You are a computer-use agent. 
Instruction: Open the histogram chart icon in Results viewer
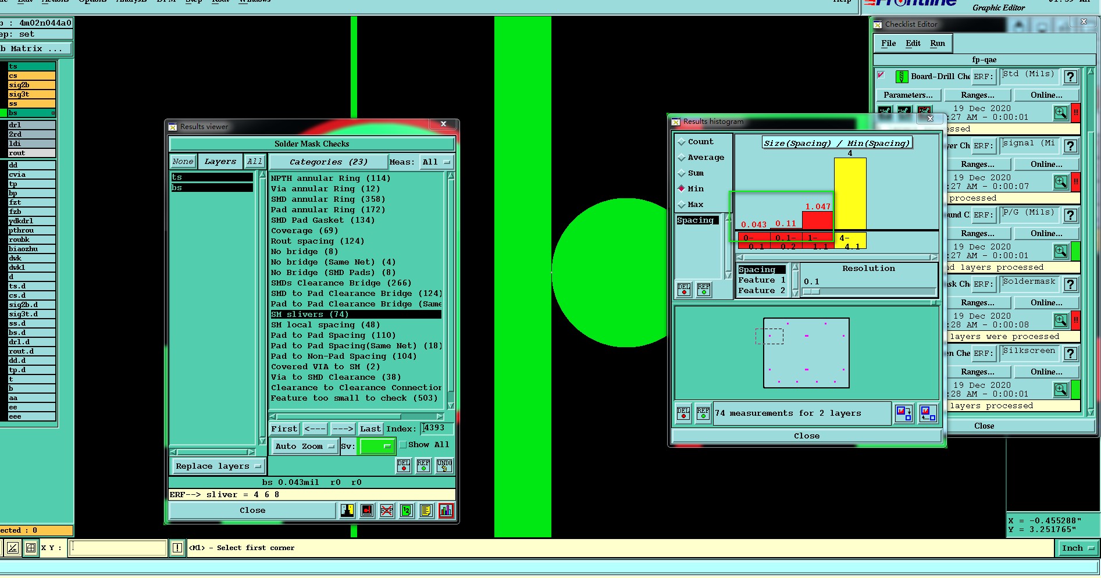[x=446, y=511]
